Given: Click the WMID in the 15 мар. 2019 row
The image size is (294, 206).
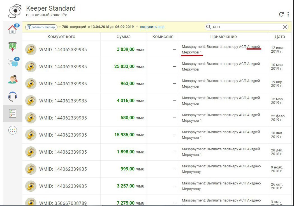Looking at the screenshot, I should [63, 101].
